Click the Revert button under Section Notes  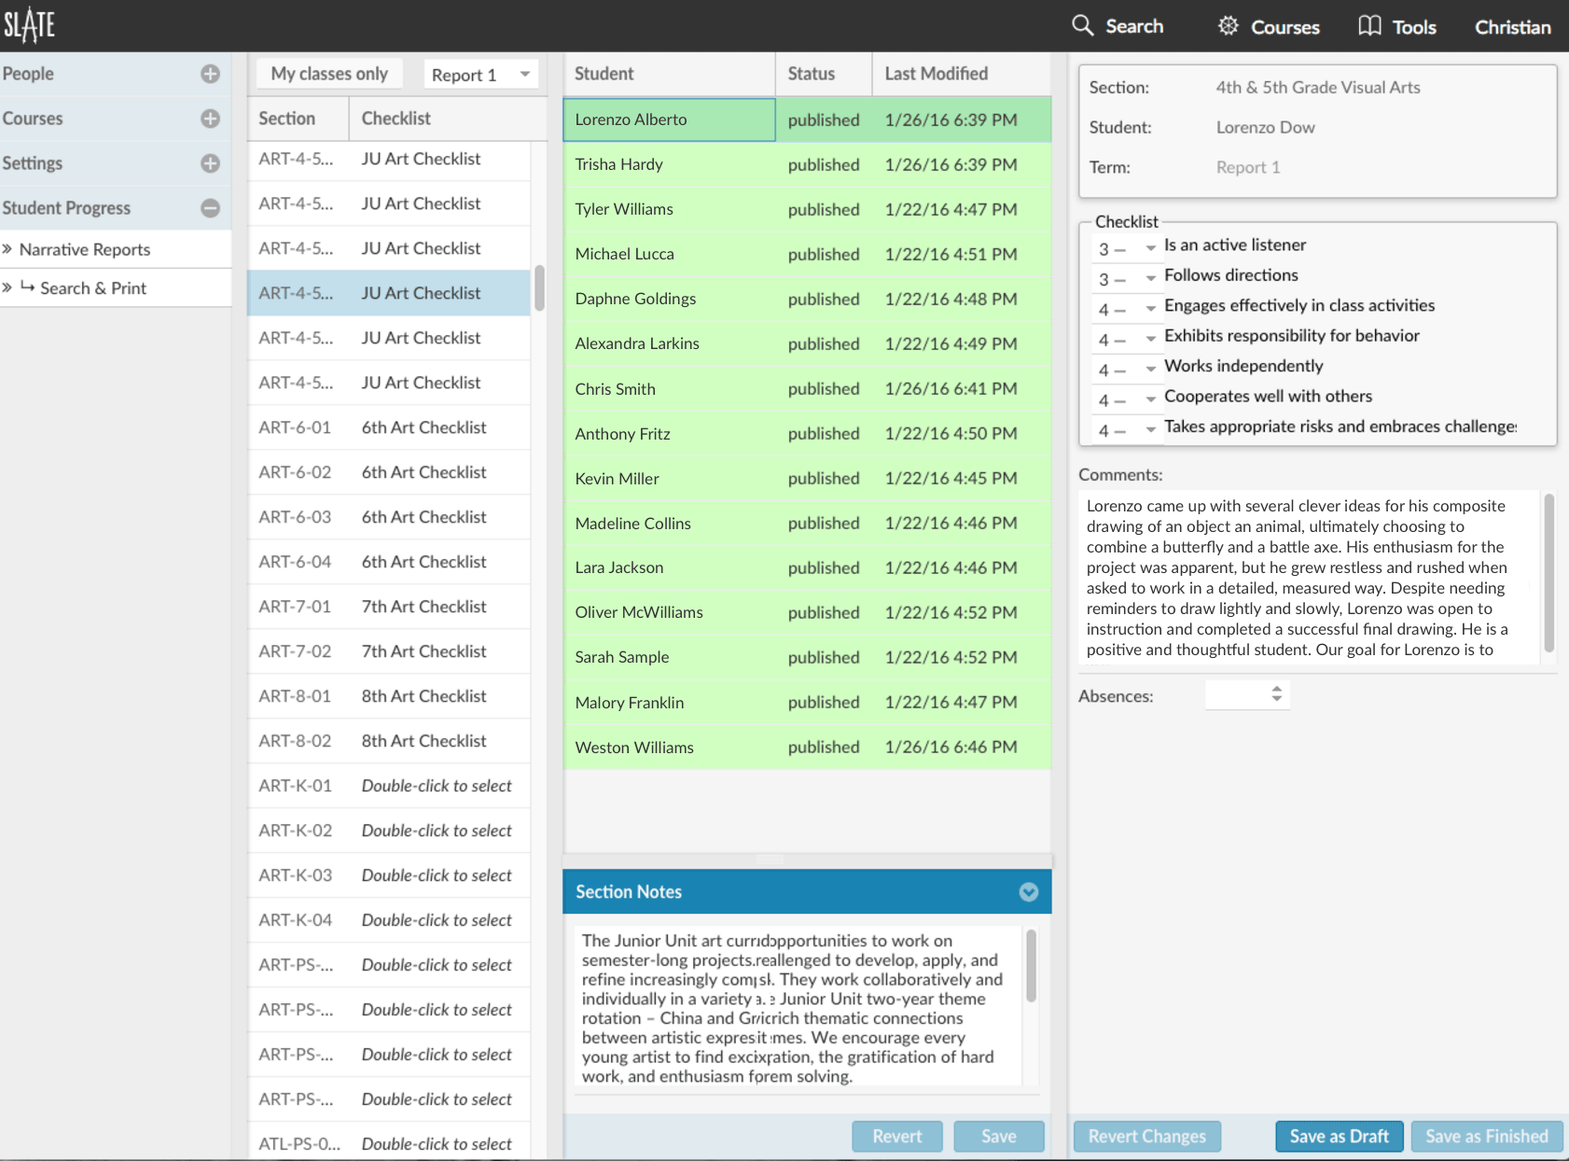pyautogui.click(x=897, y=1136)
